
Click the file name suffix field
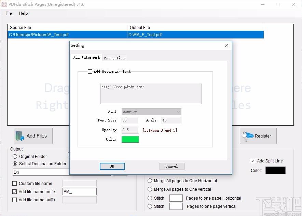[80, 200]
